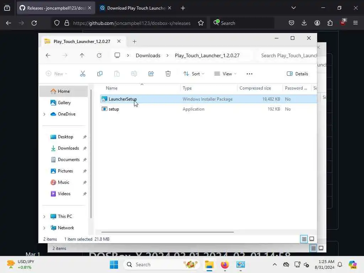This screenshot has width=364, height=273.
Task: Open File Explorer from the taskbar
Action: point(209,264)
